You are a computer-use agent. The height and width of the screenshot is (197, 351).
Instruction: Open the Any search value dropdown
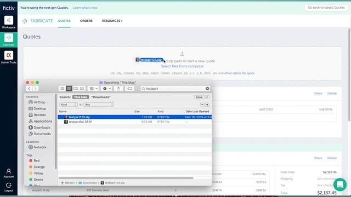pos(99,105)
